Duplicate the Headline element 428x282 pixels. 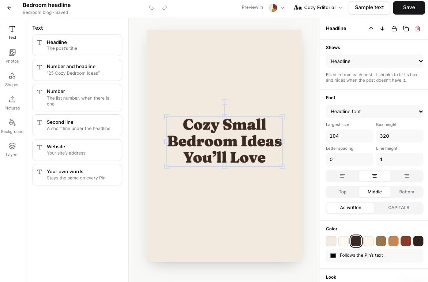(406, 29)
